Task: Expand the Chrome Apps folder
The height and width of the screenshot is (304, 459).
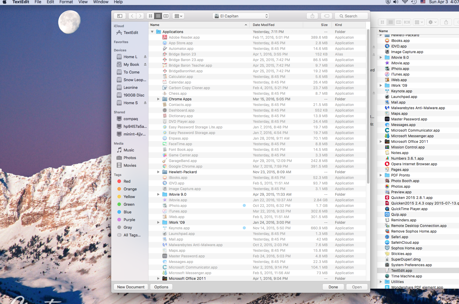Action: click(158, 99)
